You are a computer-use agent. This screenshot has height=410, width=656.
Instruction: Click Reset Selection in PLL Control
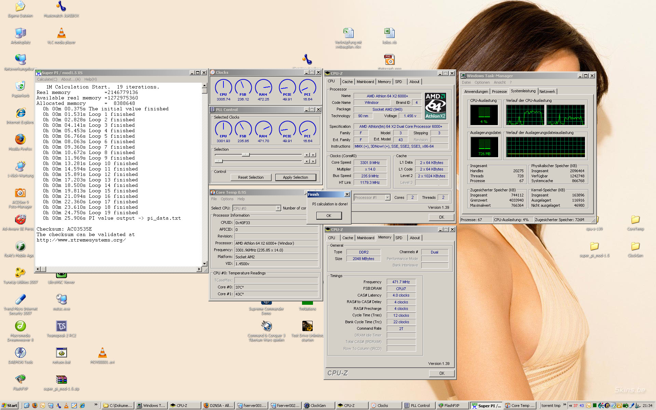251,177
